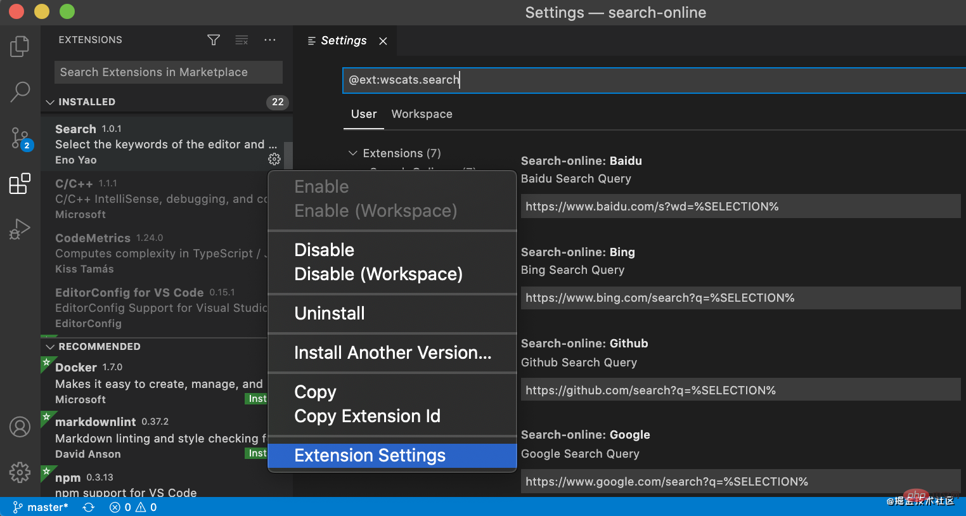Image resolution: width=966 pixels, height=516 pixels.
Task: Click Install Another Version option
Action: click(x=392, y=352)
